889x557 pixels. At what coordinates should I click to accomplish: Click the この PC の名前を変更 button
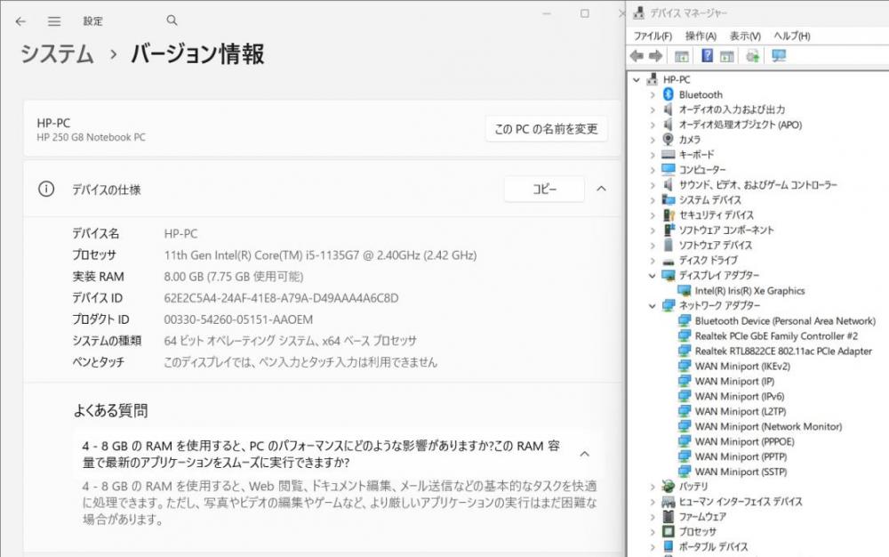(547, 129)
